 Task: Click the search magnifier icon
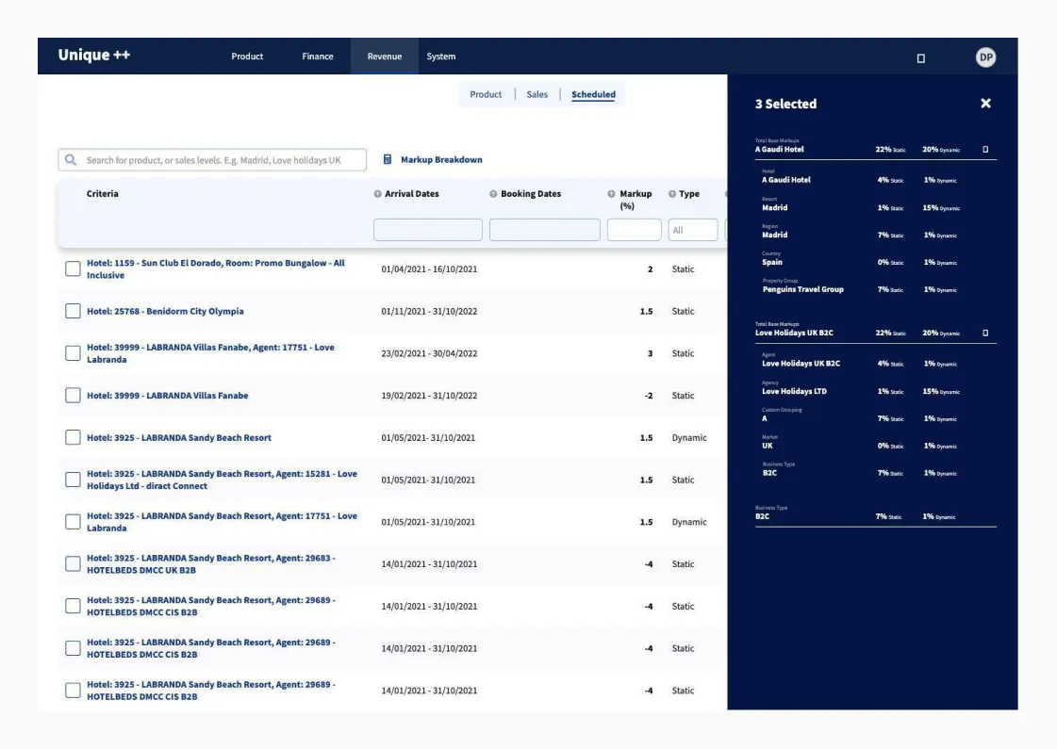(x=71, y=160)
